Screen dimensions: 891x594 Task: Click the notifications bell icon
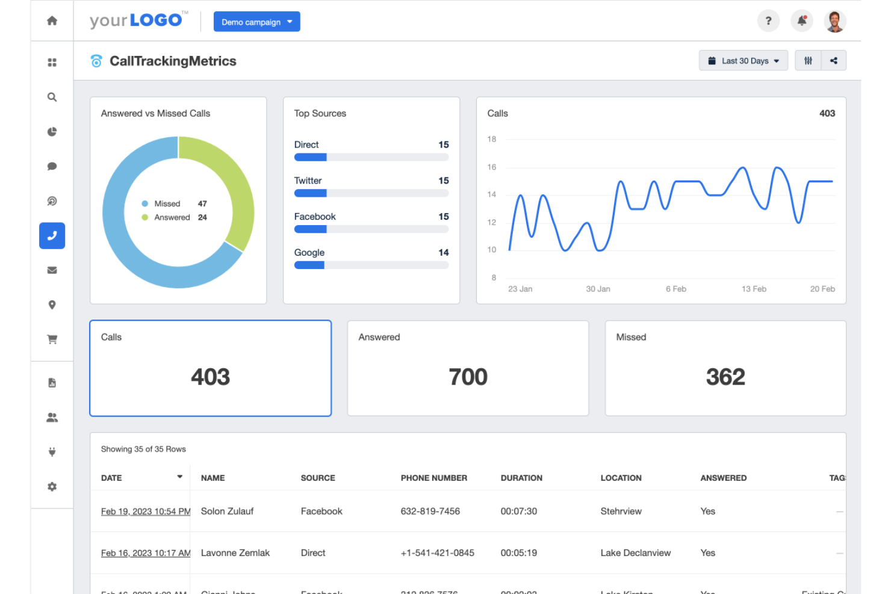click(802, 21)
